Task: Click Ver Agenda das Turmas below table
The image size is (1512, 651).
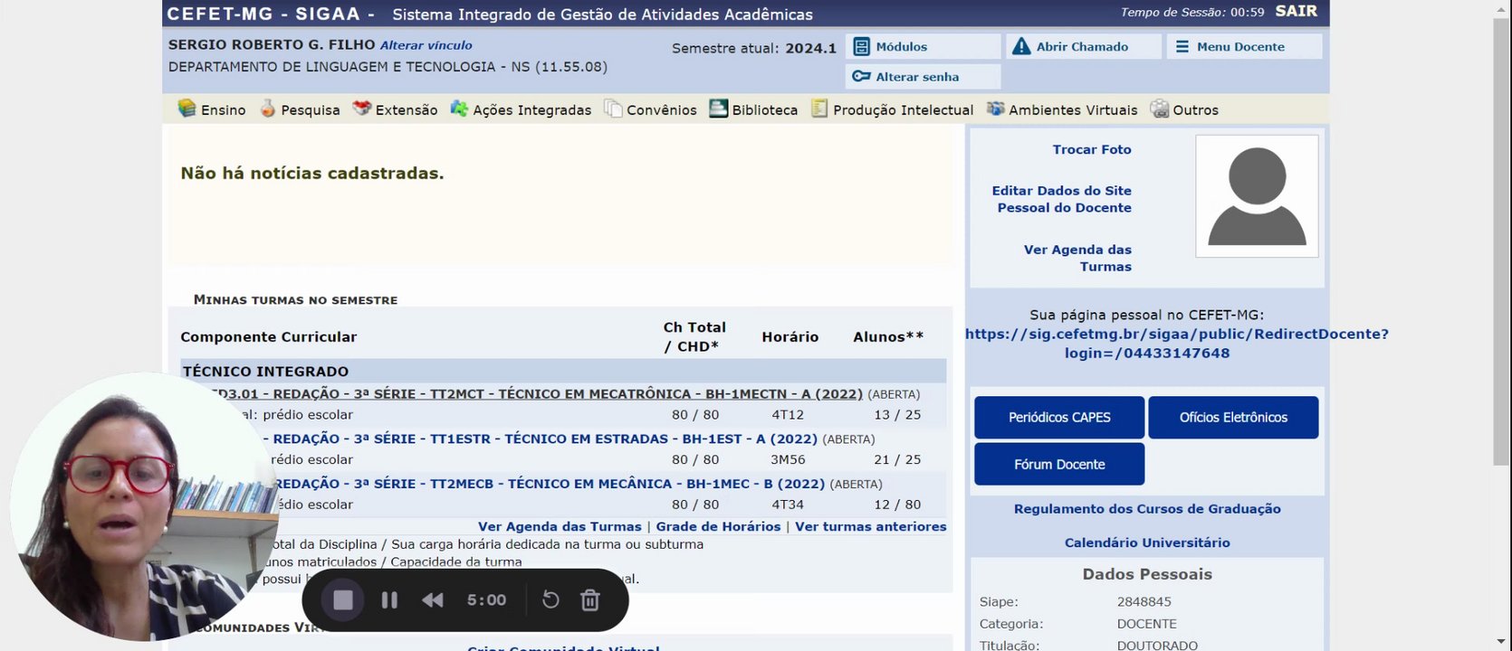Action: point(560,526)
